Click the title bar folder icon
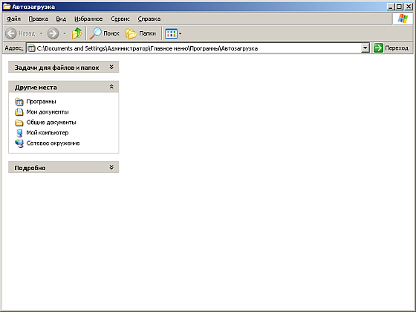 pos(7,7)
